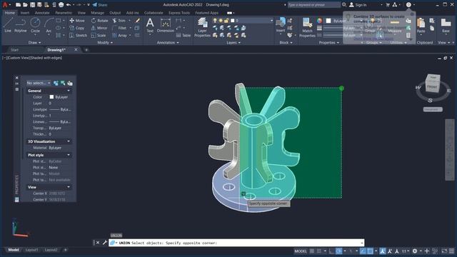Click the Move tool
Screen dimensions: 457x257
pyautogui.click(x=77, y=21)
